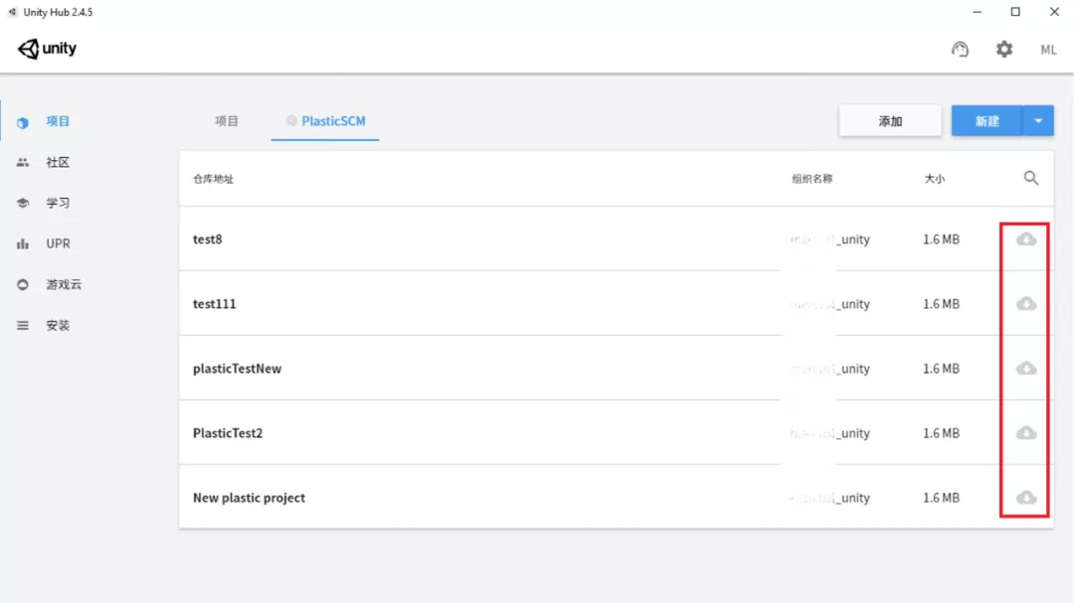Click cloud download icon for plasticTestNew
Viewport: 1074px width, 603px height.
(1026, 369)
